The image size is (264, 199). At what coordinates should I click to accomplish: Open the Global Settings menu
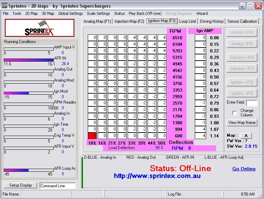click(x=70, y=13)
